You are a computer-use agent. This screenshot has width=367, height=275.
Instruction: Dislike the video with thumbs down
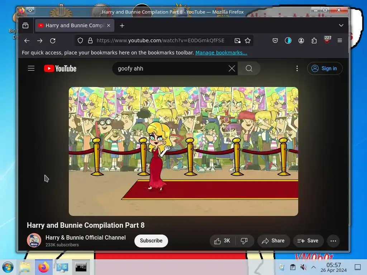click(244, 241)
